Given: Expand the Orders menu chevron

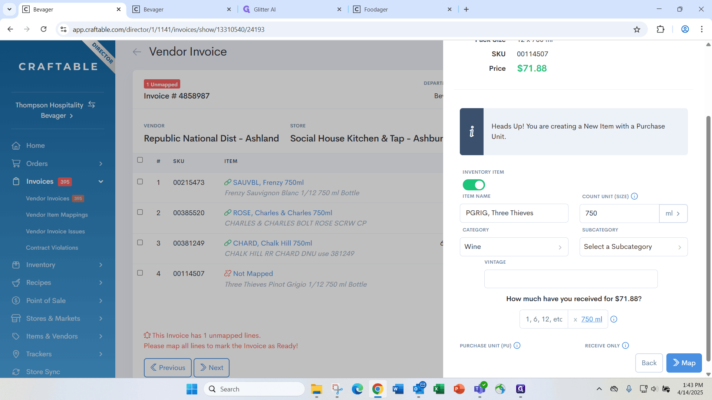Looking at the screenshot, I should tap(101, 164).
